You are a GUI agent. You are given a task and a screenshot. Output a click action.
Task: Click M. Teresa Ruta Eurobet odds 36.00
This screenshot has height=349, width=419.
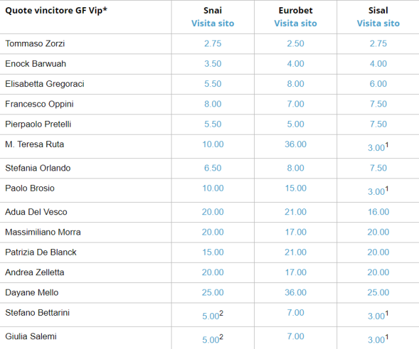click(x=295, y=145)
